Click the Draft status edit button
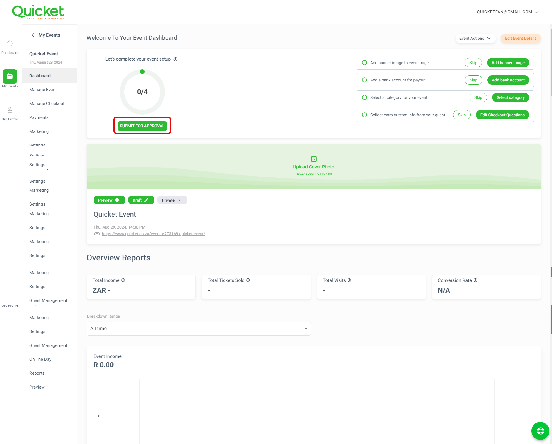Image resolution: width=552 pixels, height=444 pixels. [141, 200]
